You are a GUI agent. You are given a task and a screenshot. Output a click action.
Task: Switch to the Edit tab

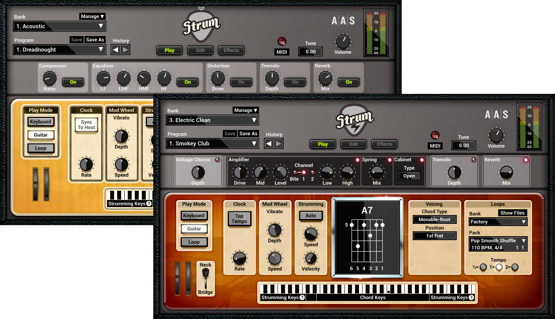coord(353,144)
